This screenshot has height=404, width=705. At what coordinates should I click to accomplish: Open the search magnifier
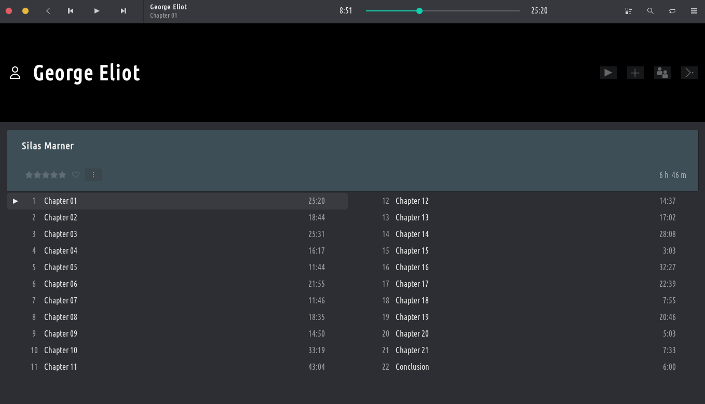coord(650,11)
